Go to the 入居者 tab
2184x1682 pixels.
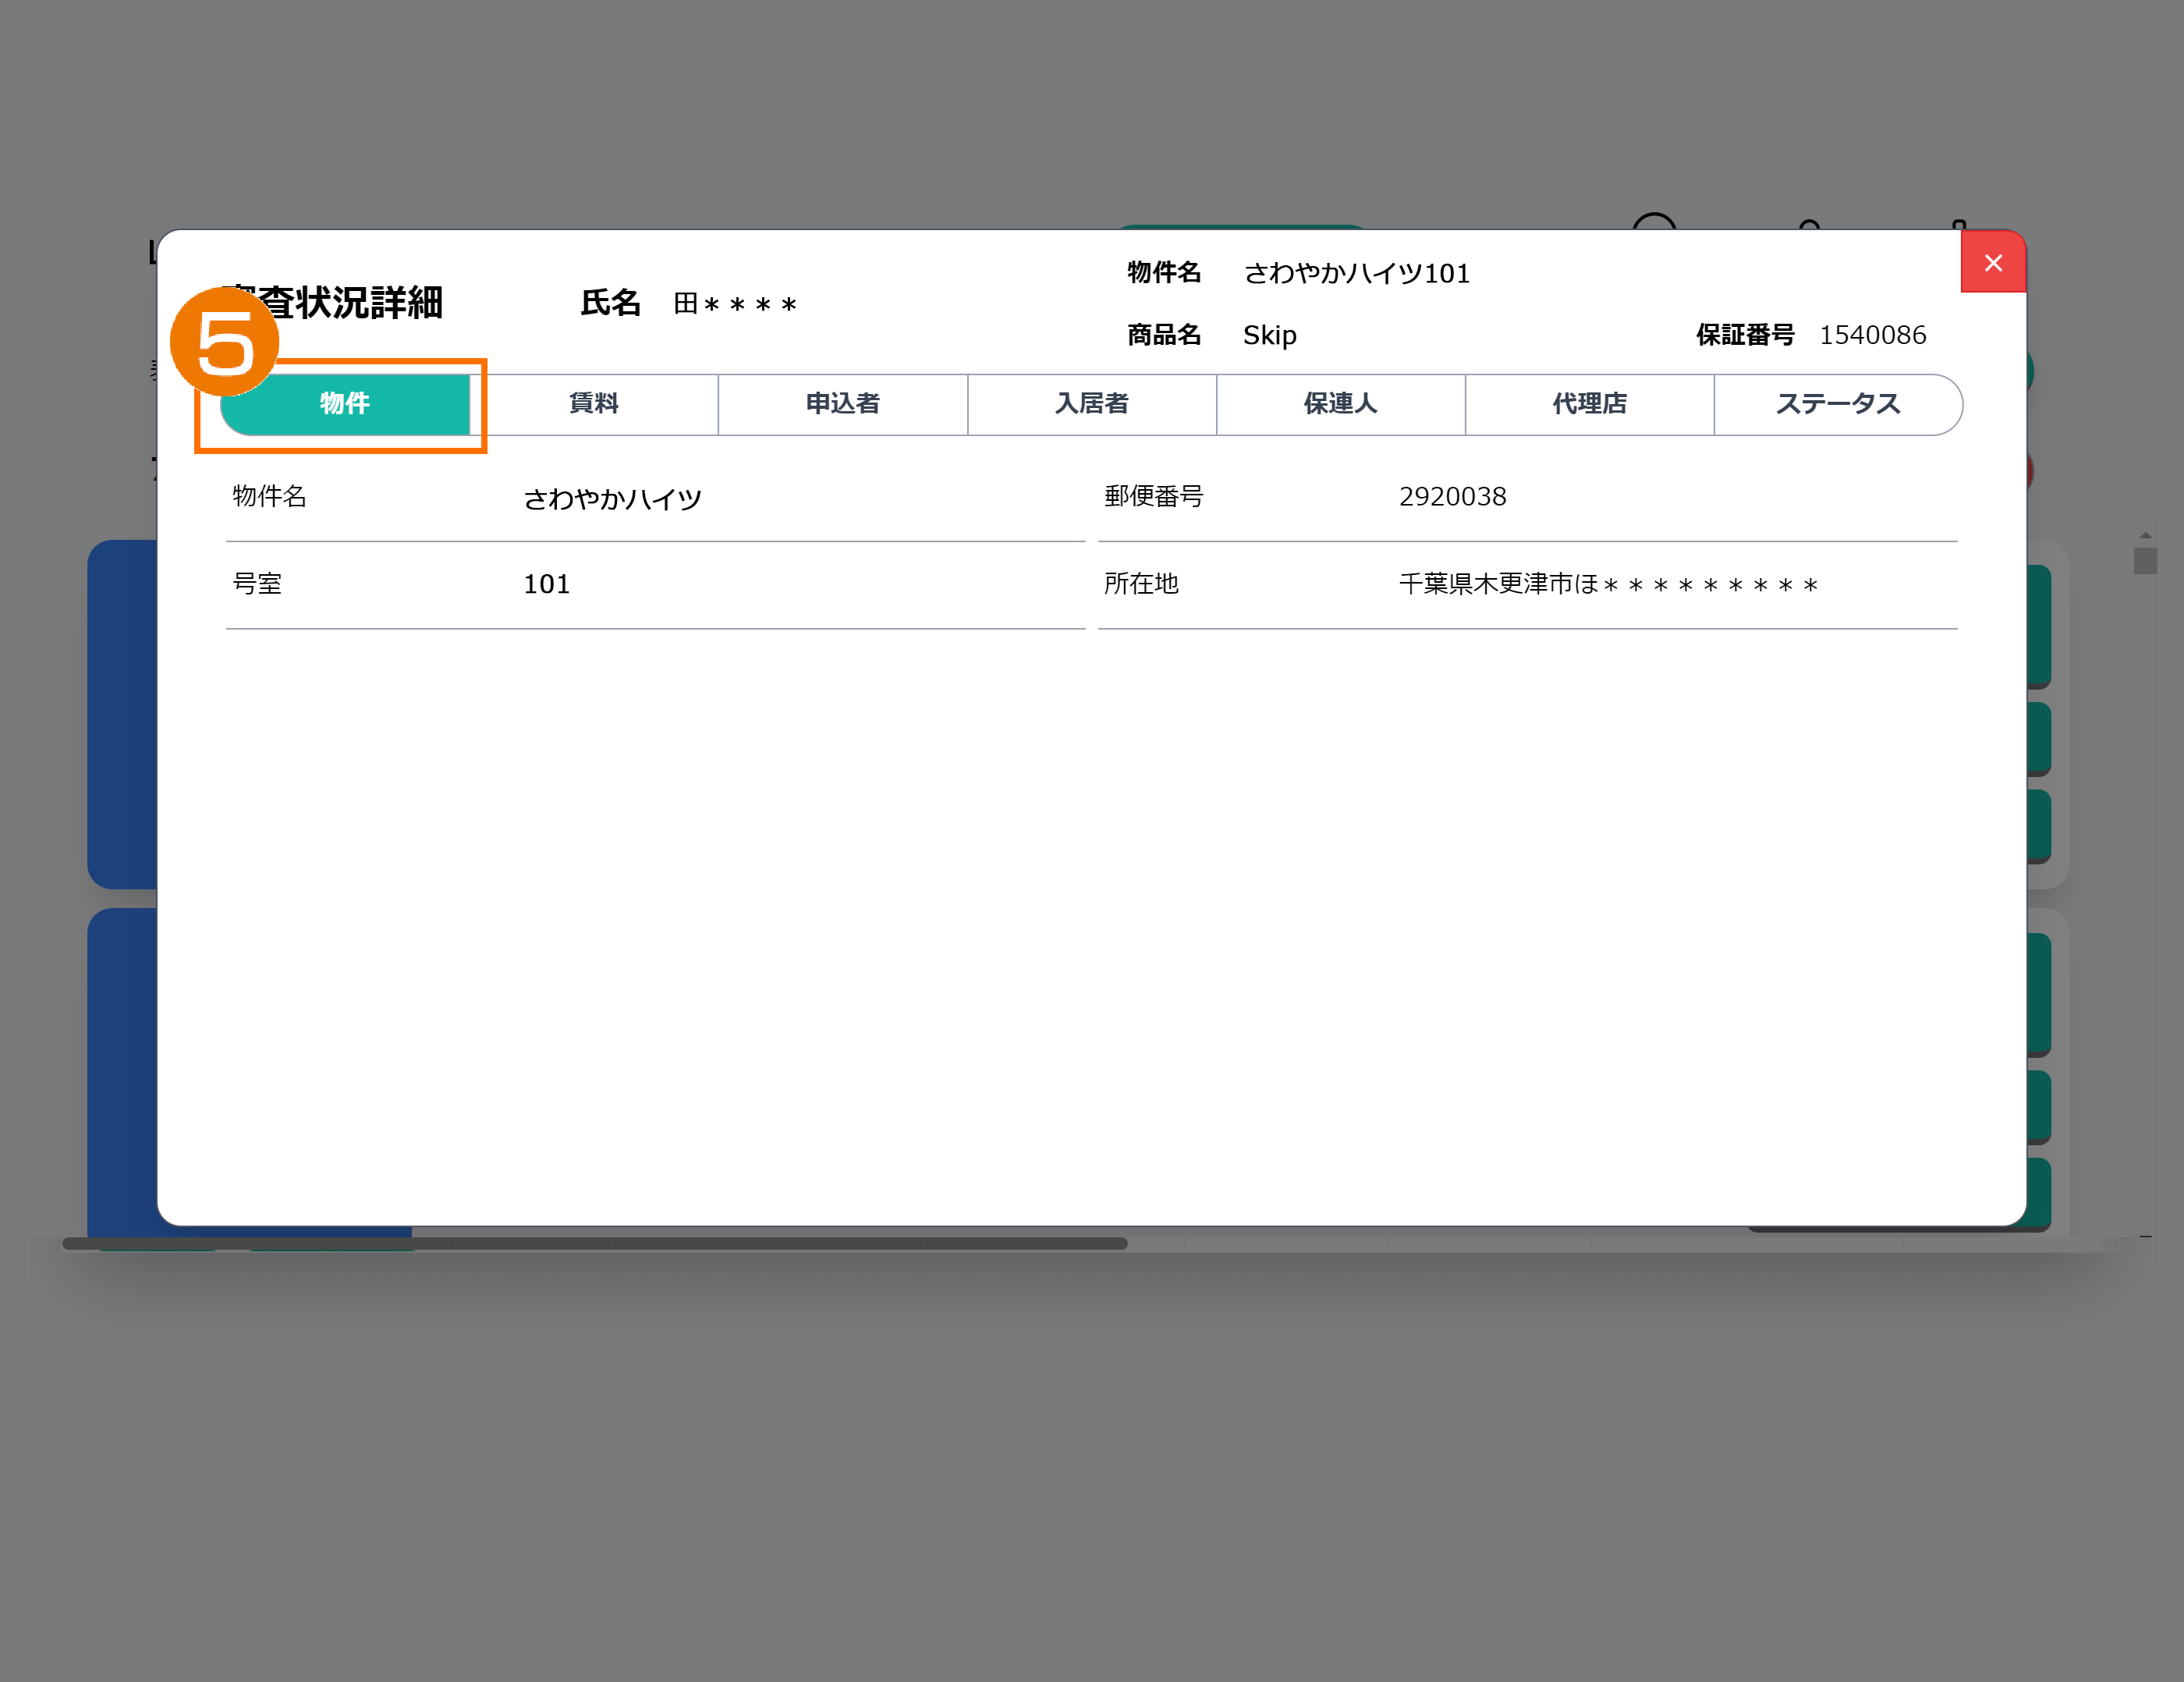(x=1091, y=404)
